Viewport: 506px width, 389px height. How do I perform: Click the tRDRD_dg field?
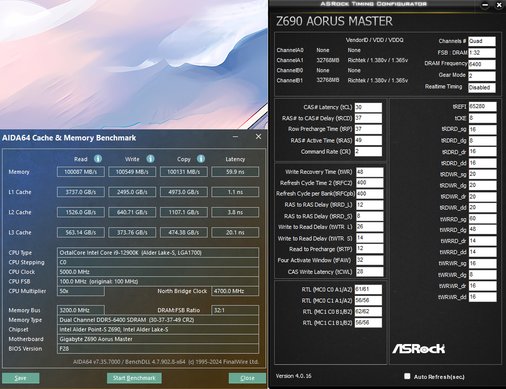click(x=482, y=141)
